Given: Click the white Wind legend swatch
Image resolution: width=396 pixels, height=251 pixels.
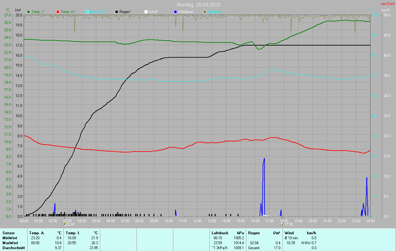Looking at the screenshot, I should (146, 12).
